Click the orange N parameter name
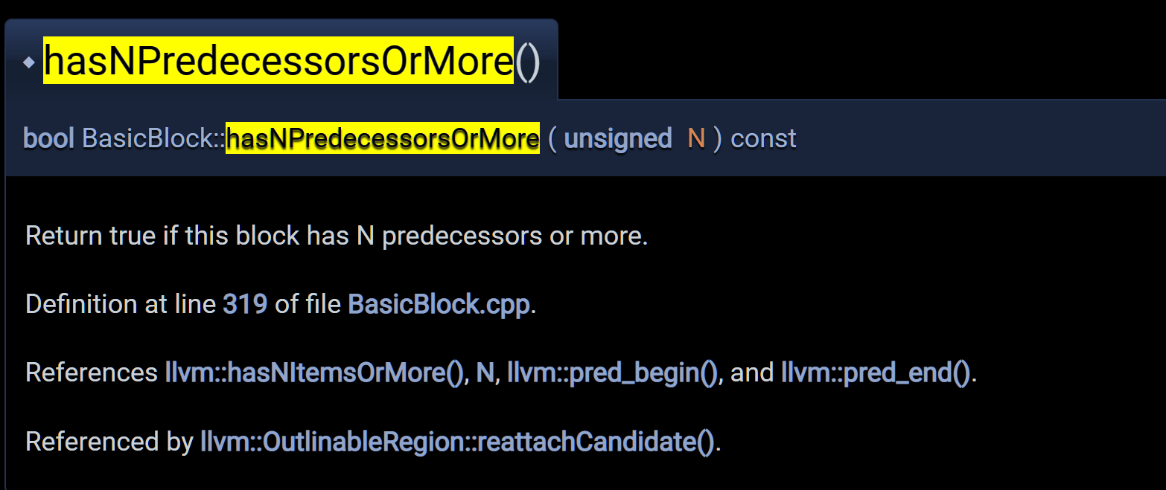The image size is (1166, 490). [x=696, y=138]
